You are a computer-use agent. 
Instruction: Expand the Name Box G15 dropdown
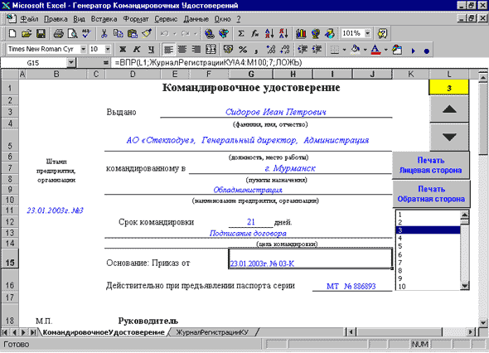pyautogui.click(x=71, y=63)
